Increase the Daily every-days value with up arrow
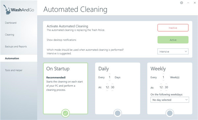198x120 pixels. tap(110, 74)
